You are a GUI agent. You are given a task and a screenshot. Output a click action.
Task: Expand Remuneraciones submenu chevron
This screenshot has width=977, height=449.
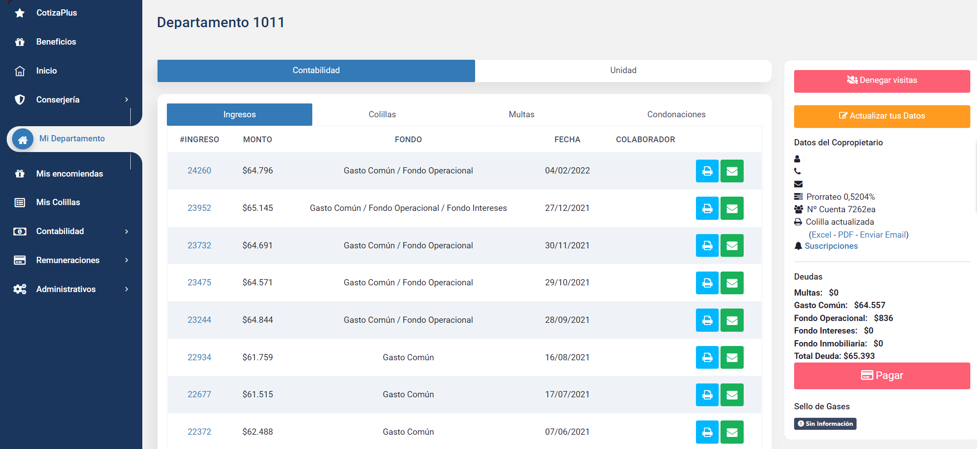127,260
